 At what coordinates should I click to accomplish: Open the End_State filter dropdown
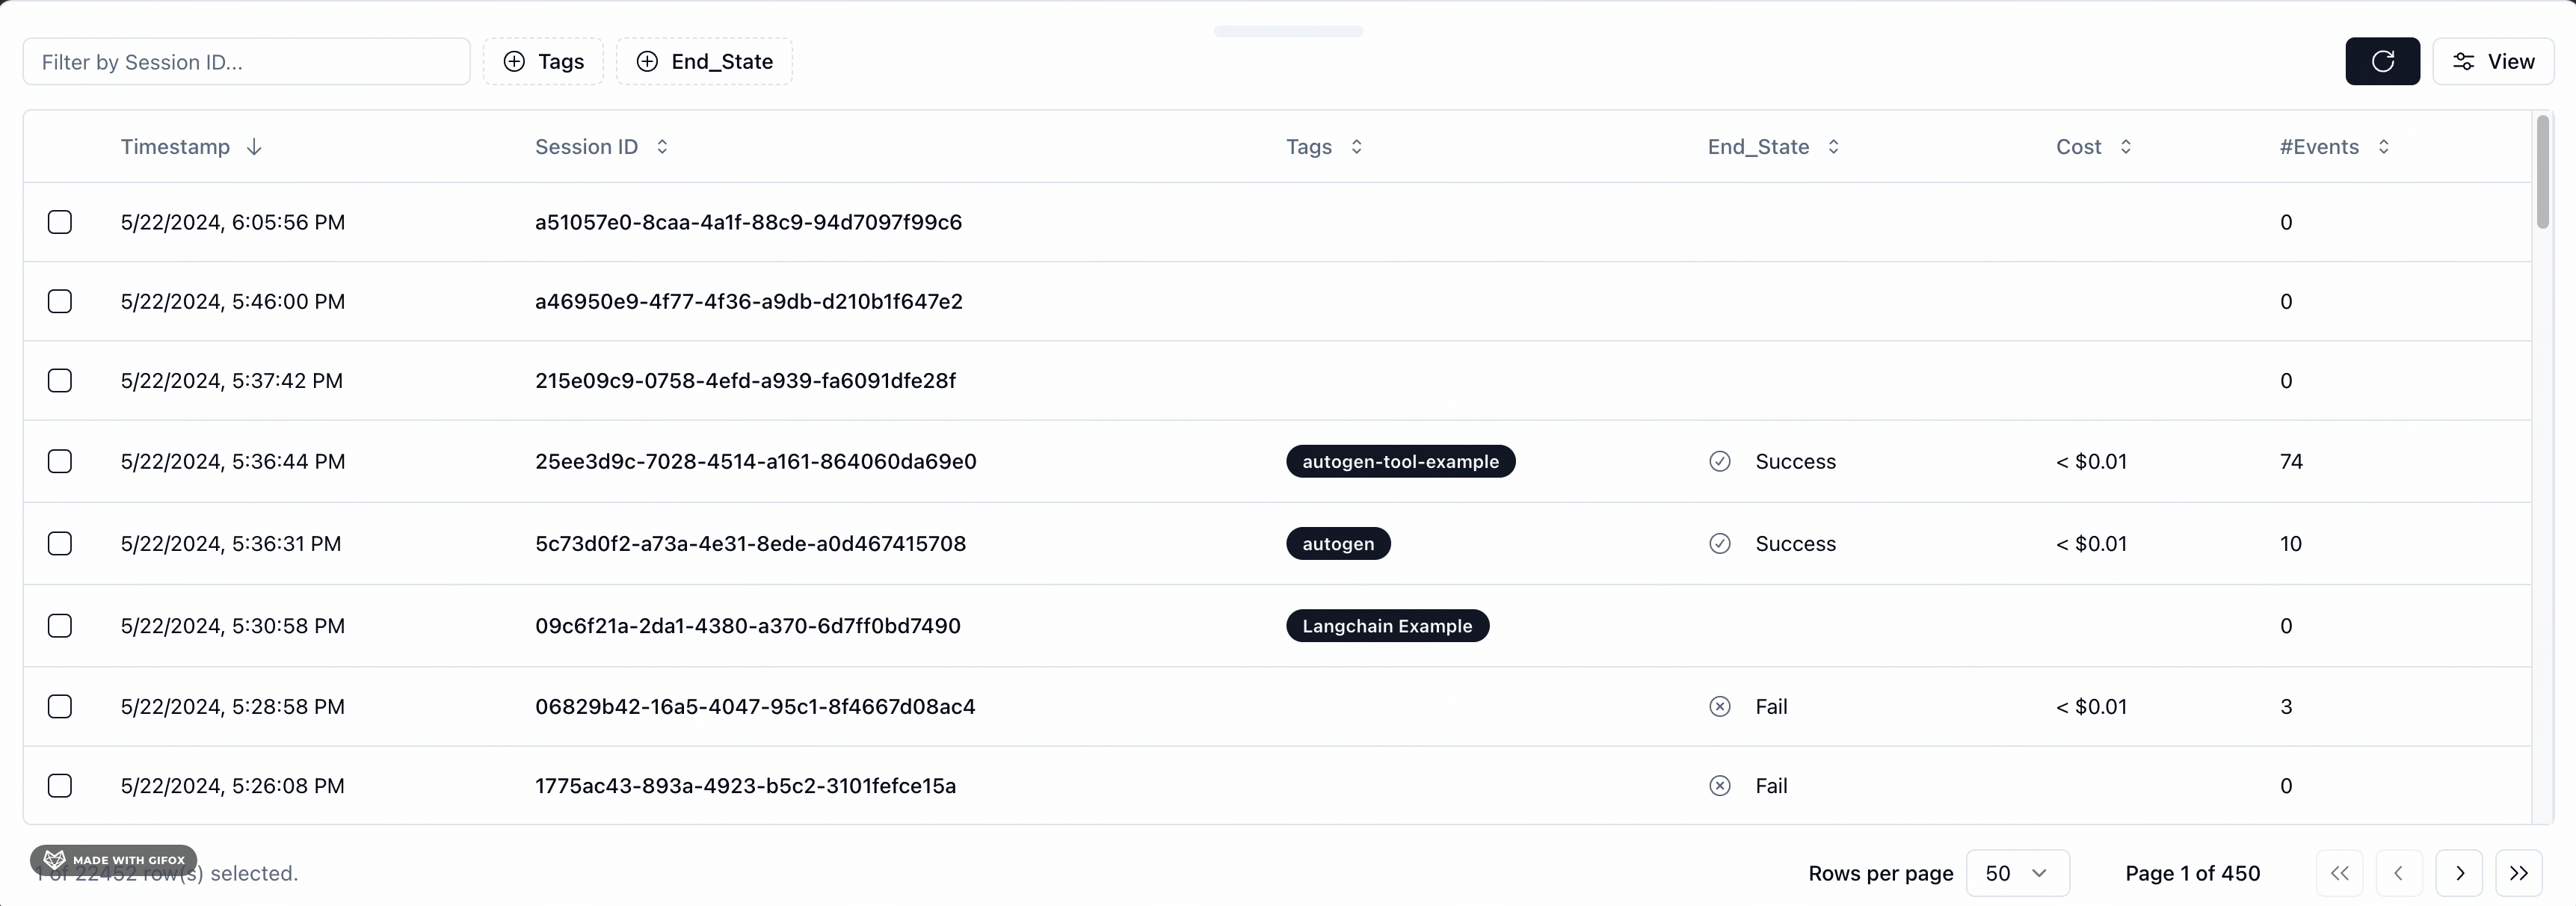point(704,61)
